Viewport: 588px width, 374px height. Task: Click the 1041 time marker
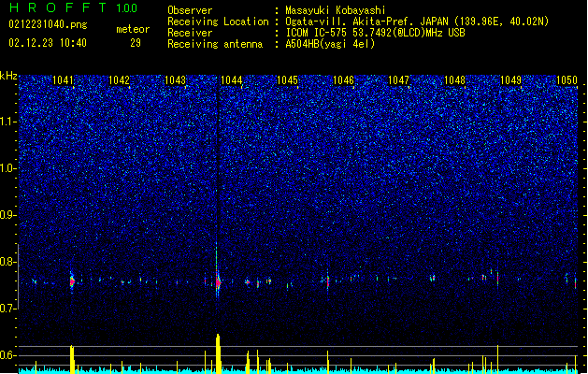(63, 80)
